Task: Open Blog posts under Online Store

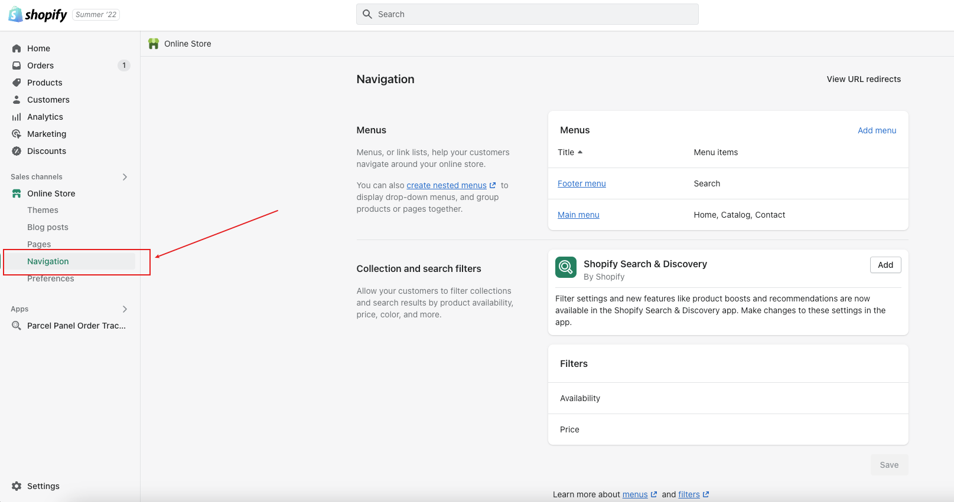Action: [48, 227]
